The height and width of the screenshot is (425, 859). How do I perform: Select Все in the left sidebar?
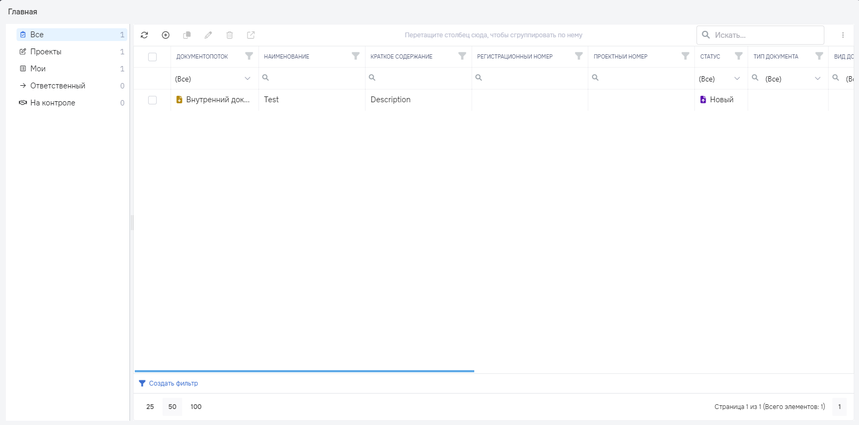[x=72, y=35]
